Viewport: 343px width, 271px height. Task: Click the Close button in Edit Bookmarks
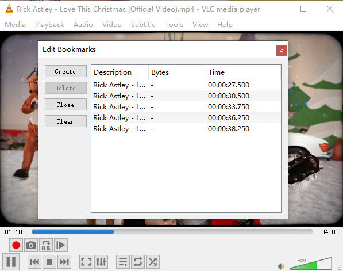pos(65,105)
